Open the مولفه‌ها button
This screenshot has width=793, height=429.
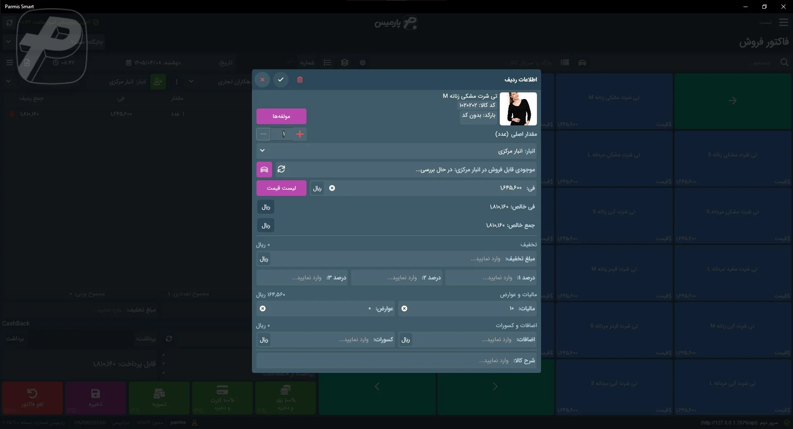tap(281, 116)
